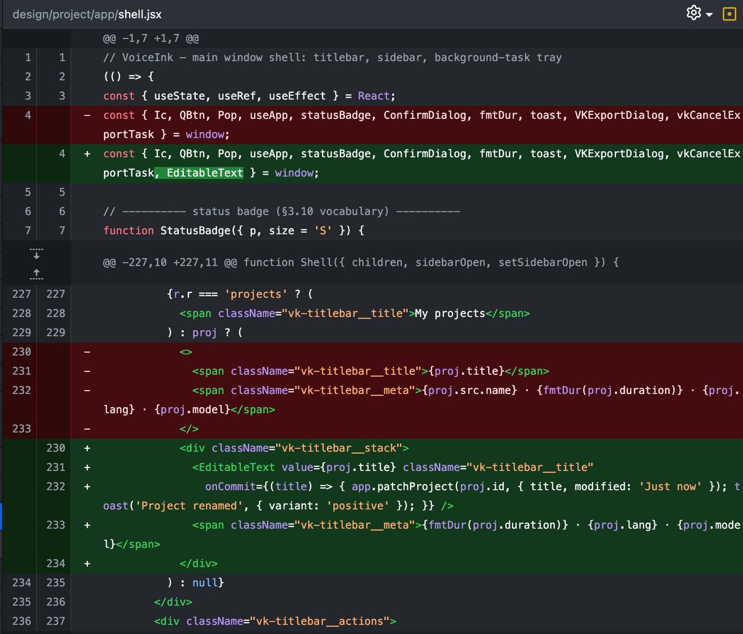Click added line number 233 beside meta span

tap(56, 524)
